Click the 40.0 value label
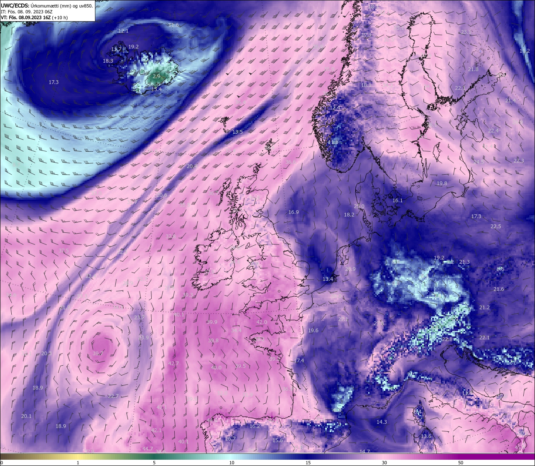The height and width of the screenshot is (466, 535). pyautogui.click(x=216, y=368)
